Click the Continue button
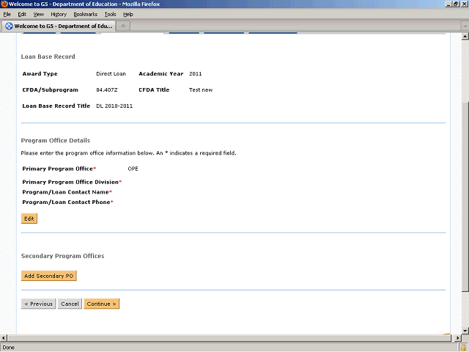 pos(101,304)
